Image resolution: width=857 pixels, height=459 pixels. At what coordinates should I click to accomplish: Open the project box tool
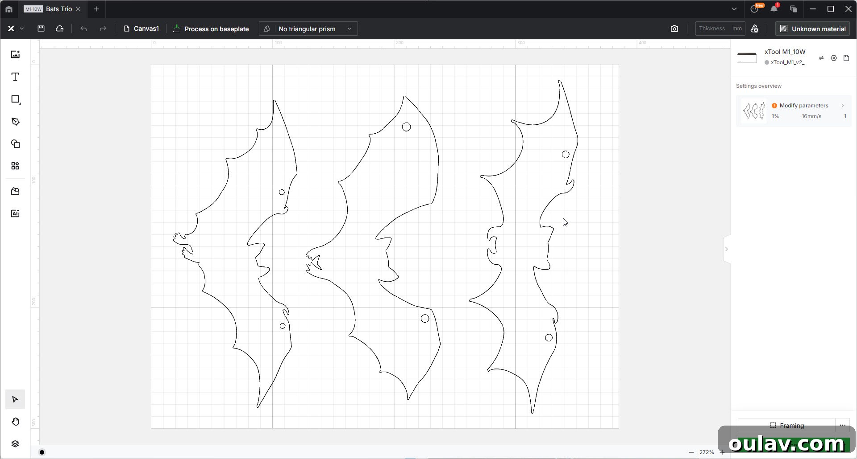click(15, 191)
